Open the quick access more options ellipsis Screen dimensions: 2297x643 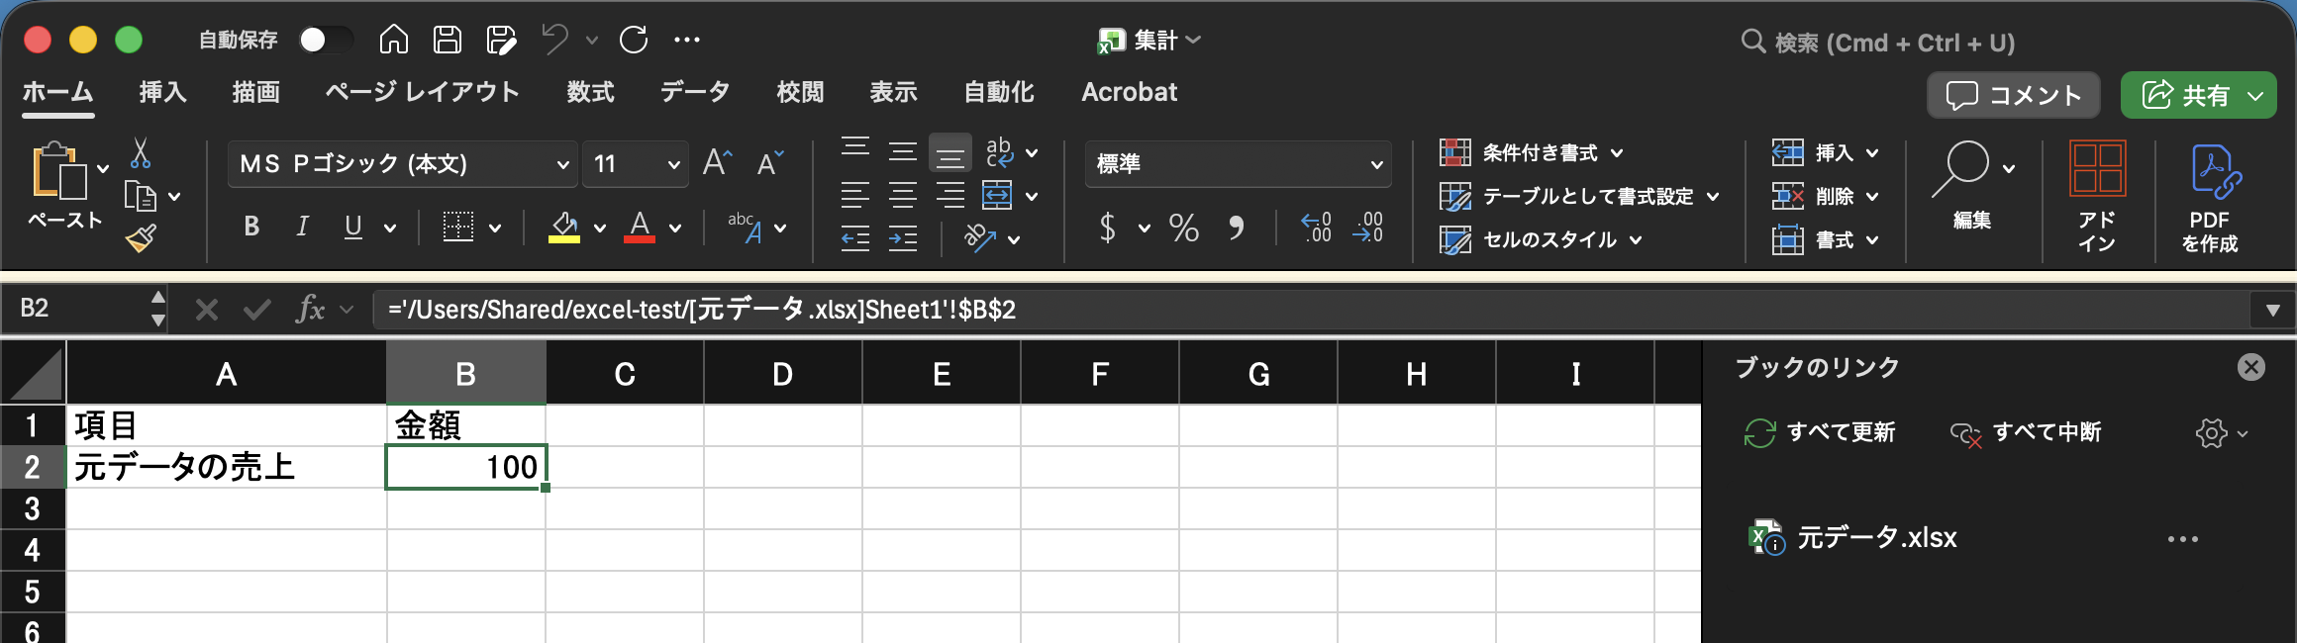pyautogui.click(x=687, y=40)
